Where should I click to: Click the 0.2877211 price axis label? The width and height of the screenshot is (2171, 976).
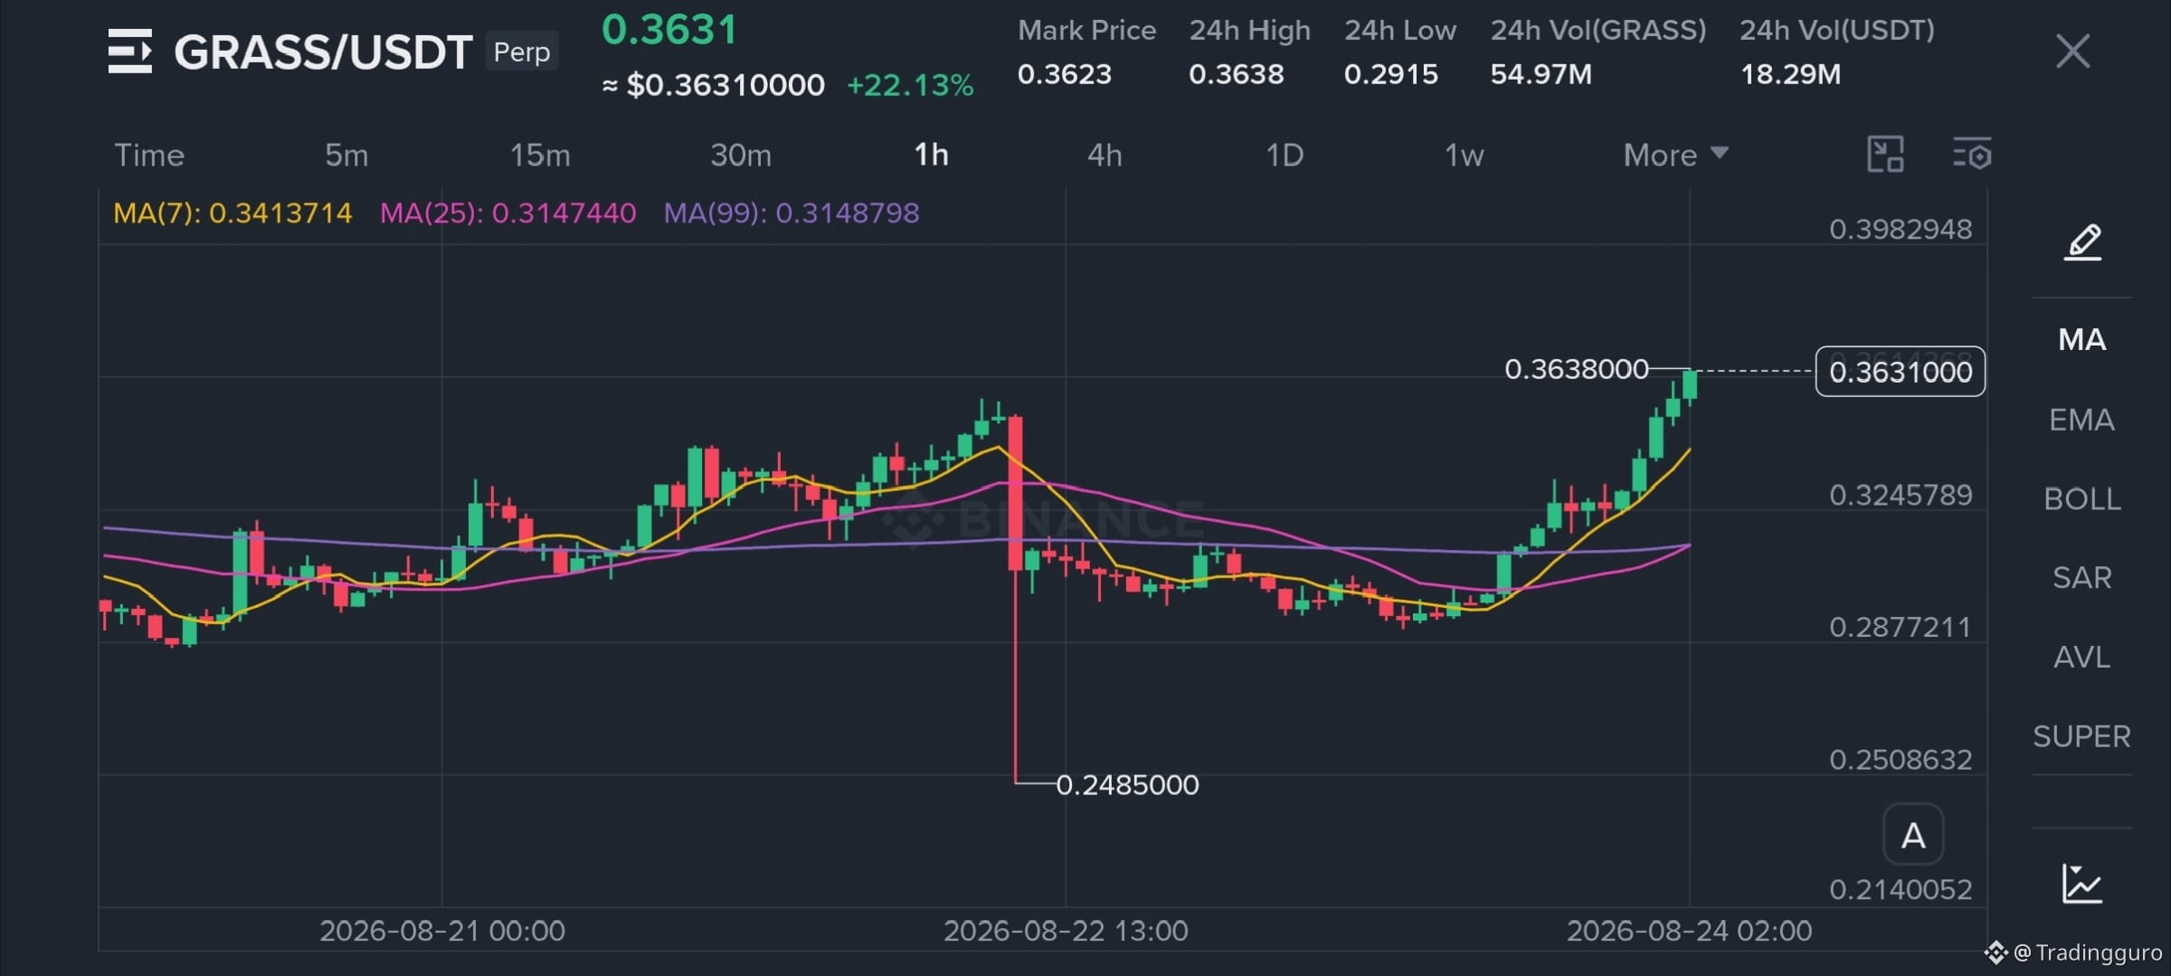coord(1901,628)
